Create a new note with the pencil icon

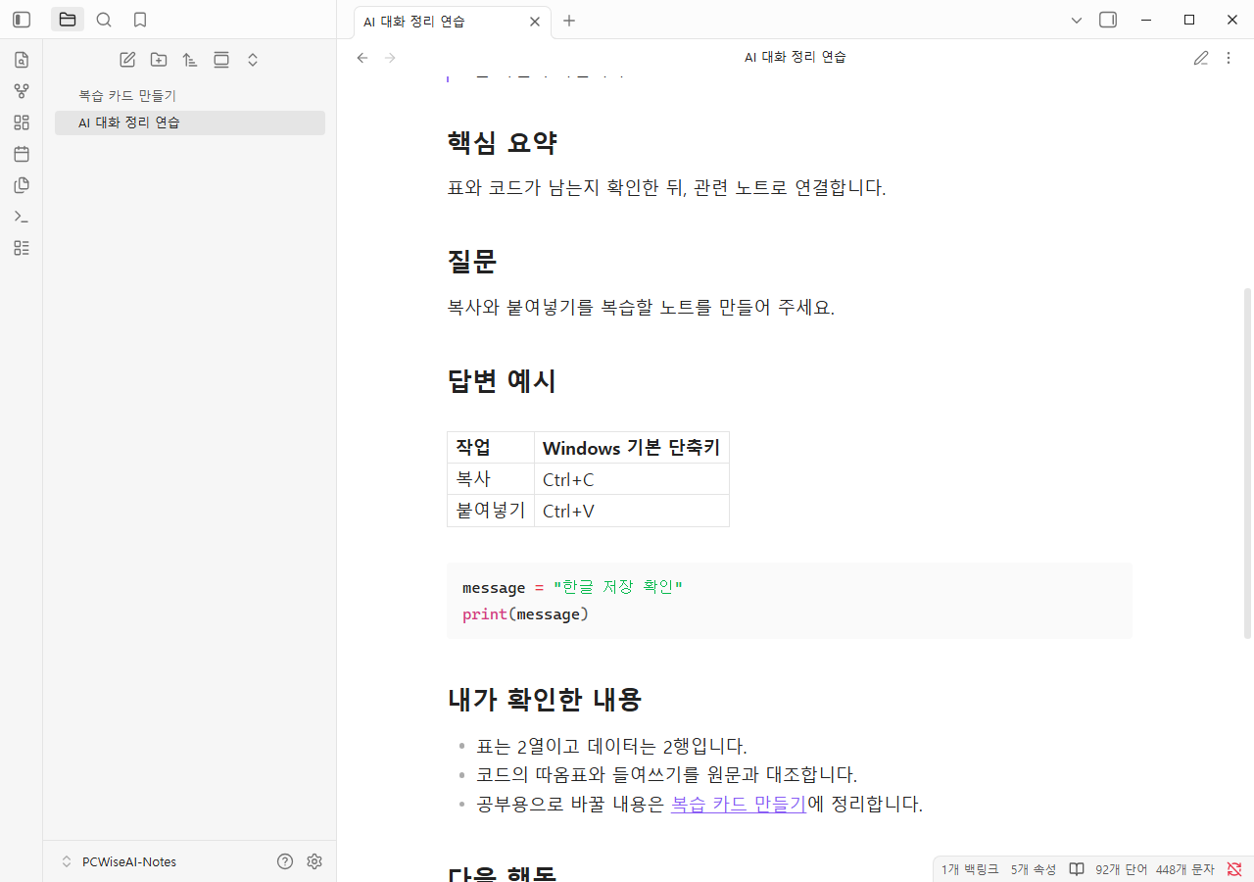[x=127, y=60]
